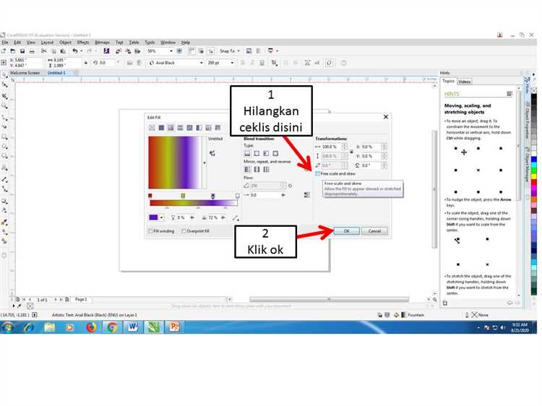The width and height of the screenshot is (542, 406).
Task: Select the green gradient color node
Action: 183,196
